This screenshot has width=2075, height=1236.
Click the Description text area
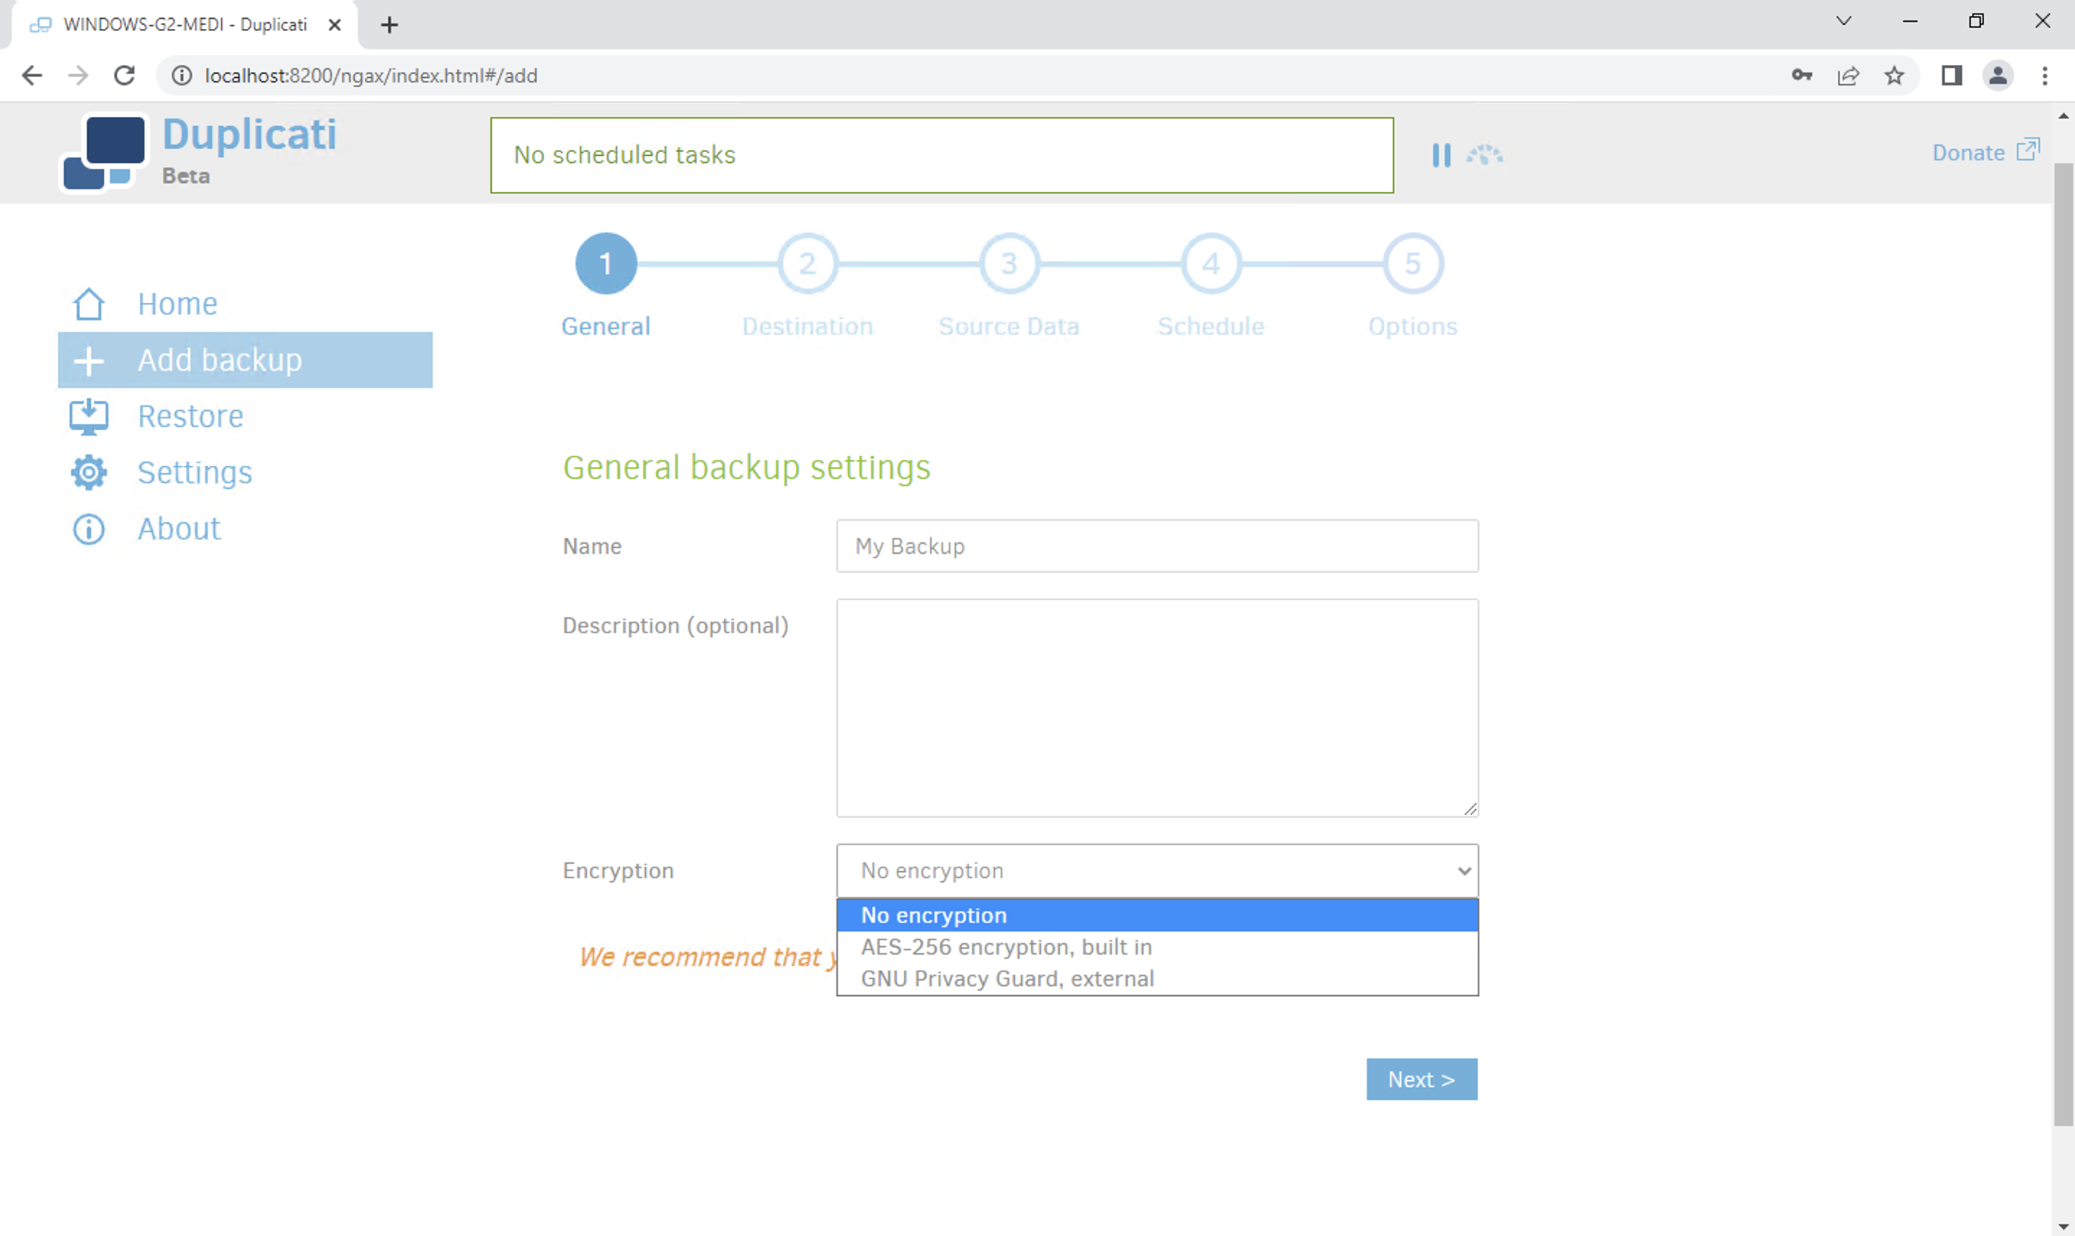1156,707
